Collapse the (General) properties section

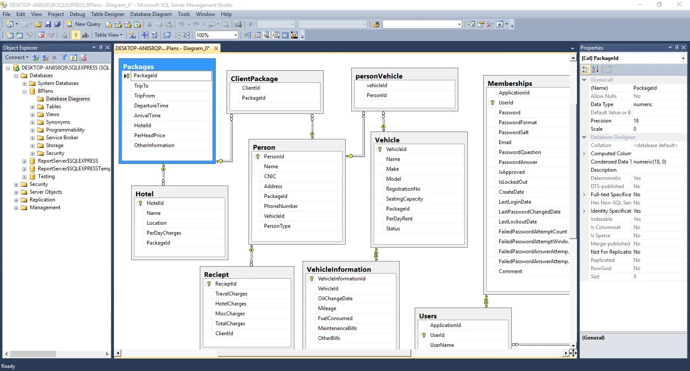[x=584, y=80]
